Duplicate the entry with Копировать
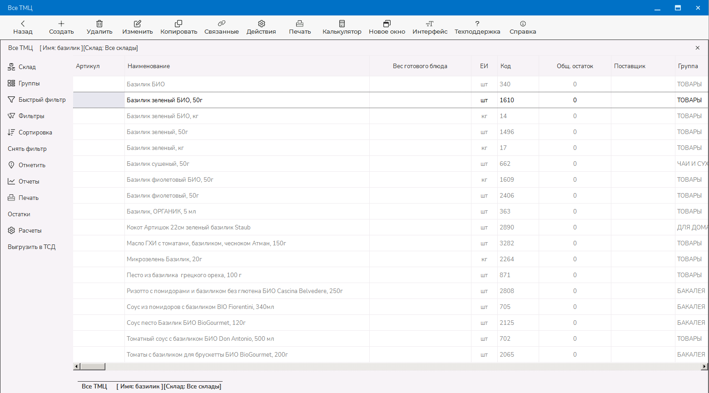The width and height of the screenshot is (709, 393). (x=179, y=27)
